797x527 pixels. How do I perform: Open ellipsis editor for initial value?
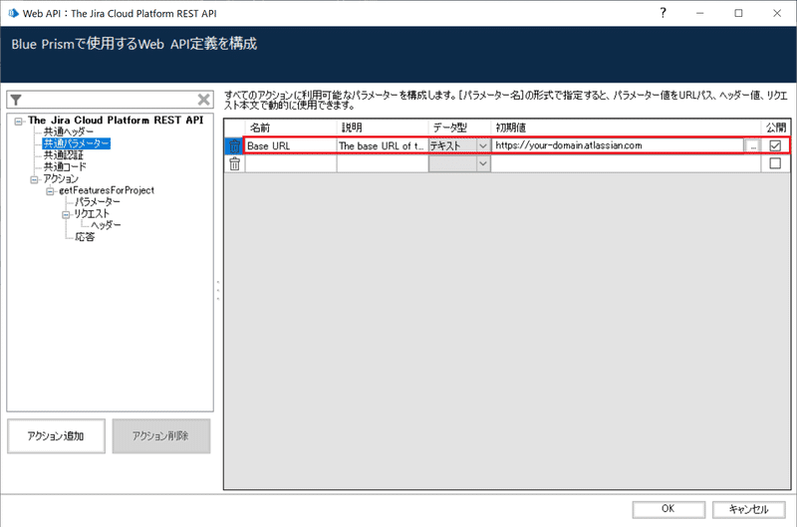click(x=753, y=146)
